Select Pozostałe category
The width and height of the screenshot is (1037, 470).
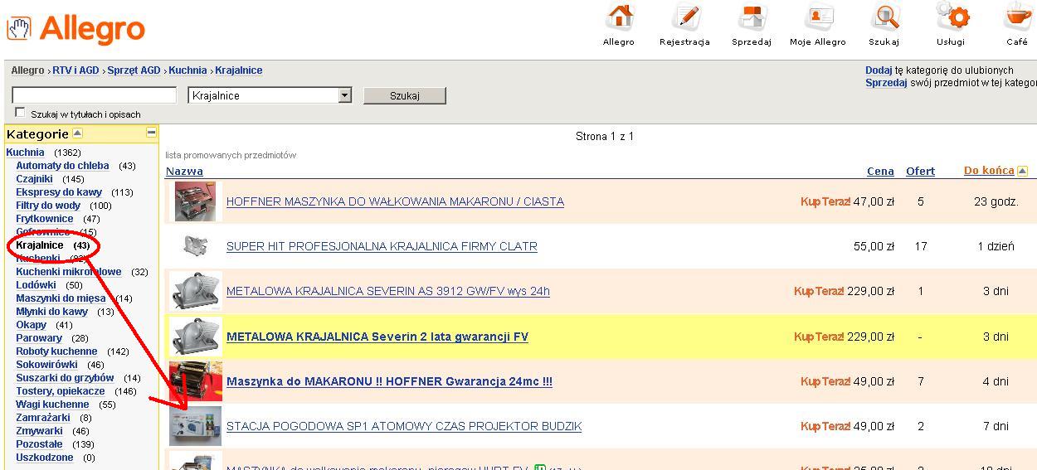pyautogui.click(x=39, y=444)
